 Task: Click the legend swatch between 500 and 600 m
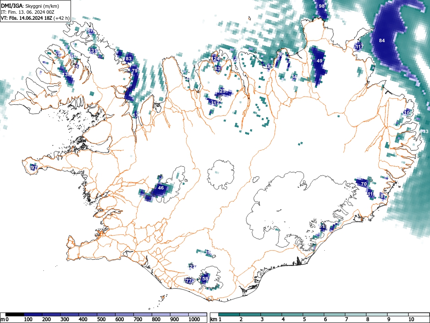(x=106, y=314)
